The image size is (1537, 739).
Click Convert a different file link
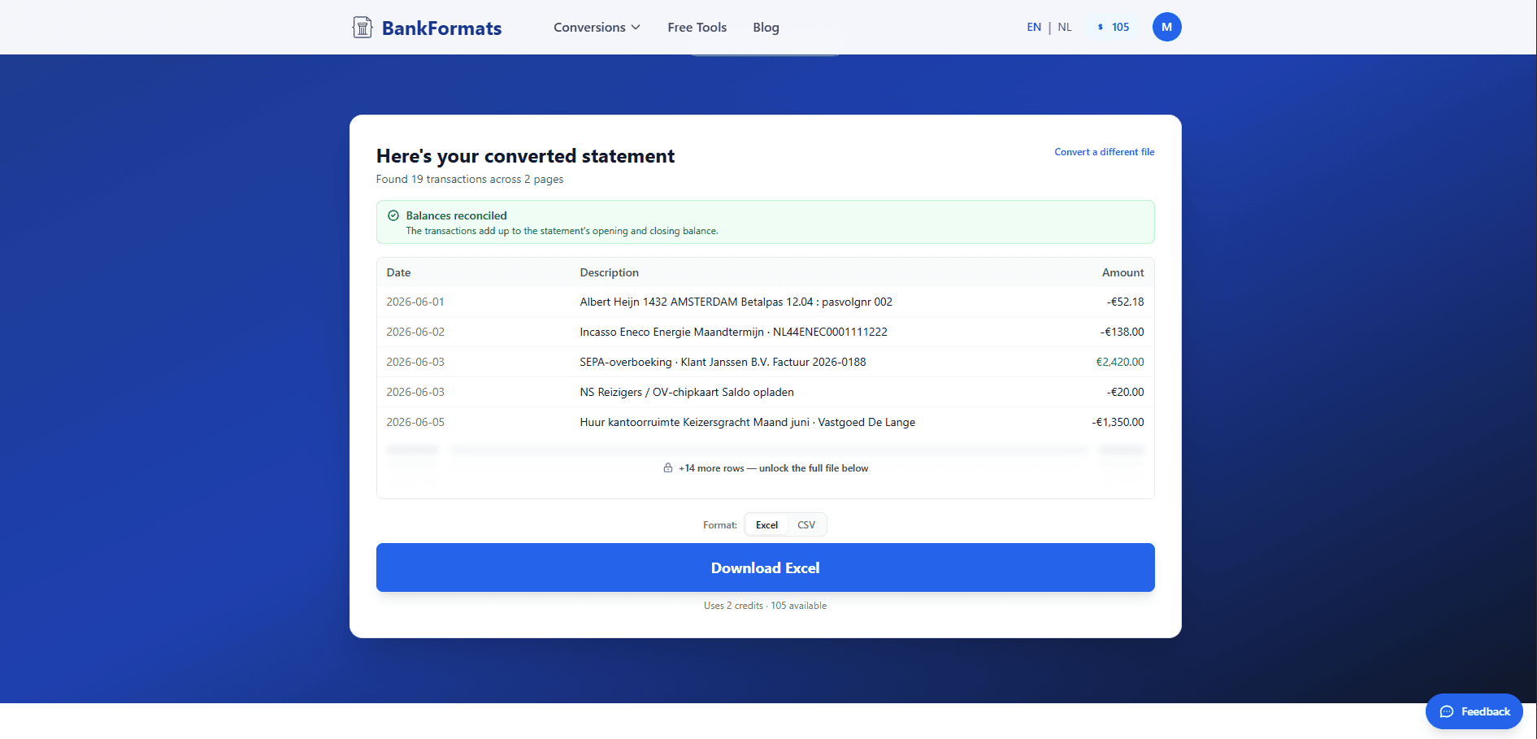click(x=1104, y=152)
